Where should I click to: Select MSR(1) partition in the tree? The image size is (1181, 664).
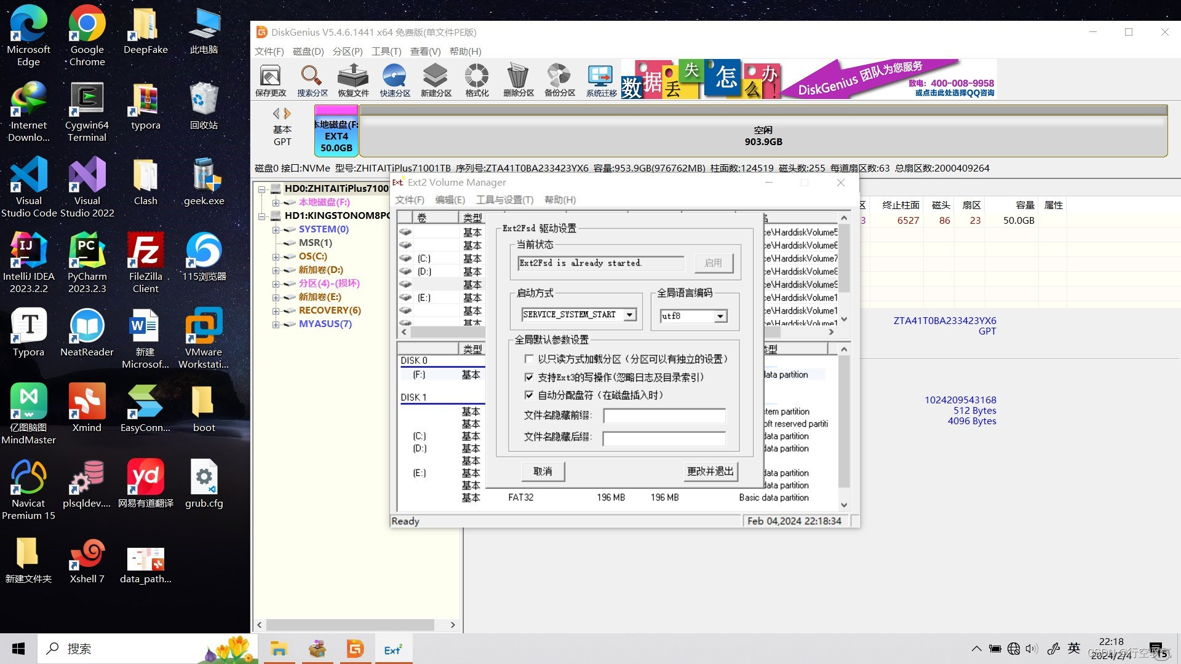[315, 243]
